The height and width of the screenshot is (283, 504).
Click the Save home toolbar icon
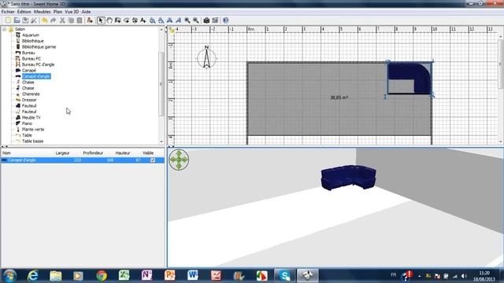pos(25,20)
